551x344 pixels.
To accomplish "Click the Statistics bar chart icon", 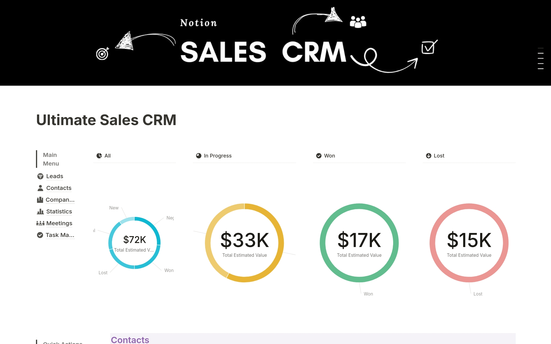I will (x=40, y=211).
